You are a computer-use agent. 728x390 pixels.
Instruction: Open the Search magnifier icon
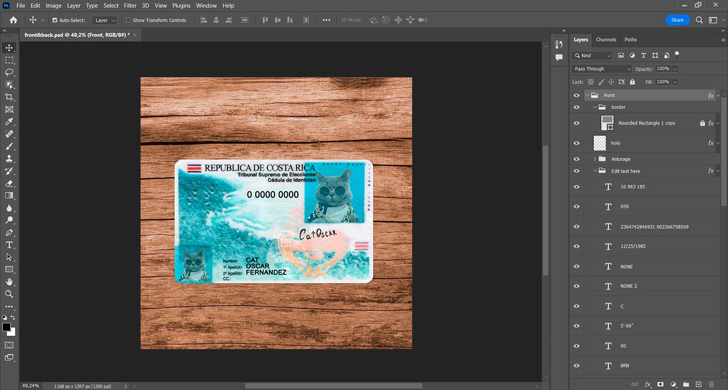(699, 20)
